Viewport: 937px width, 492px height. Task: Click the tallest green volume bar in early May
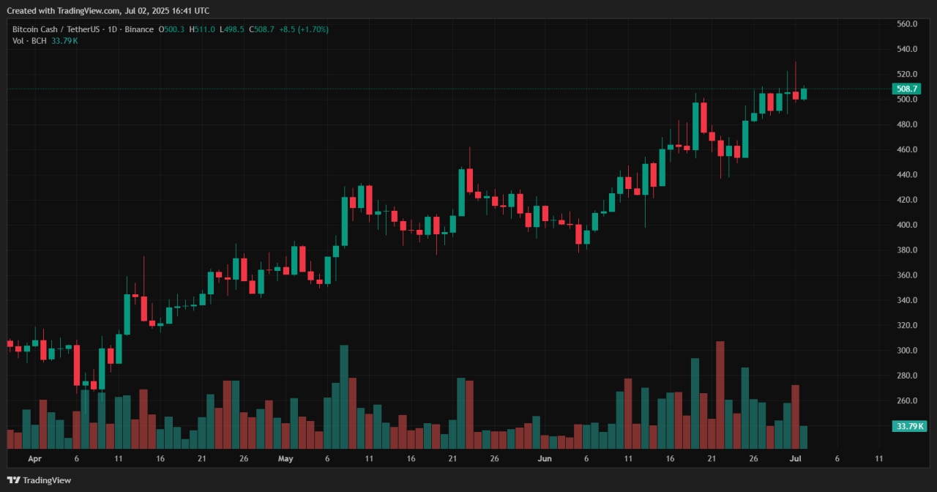344,397
